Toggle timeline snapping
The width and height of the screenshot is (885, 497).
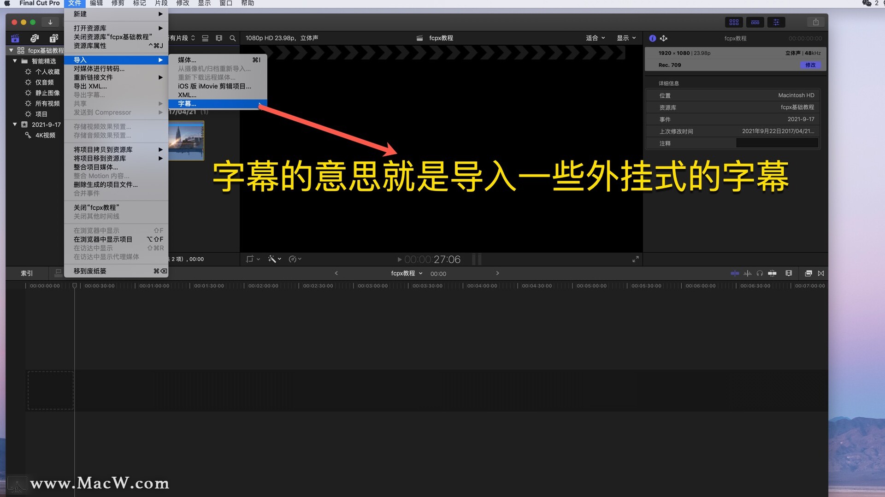click(772, 273)
